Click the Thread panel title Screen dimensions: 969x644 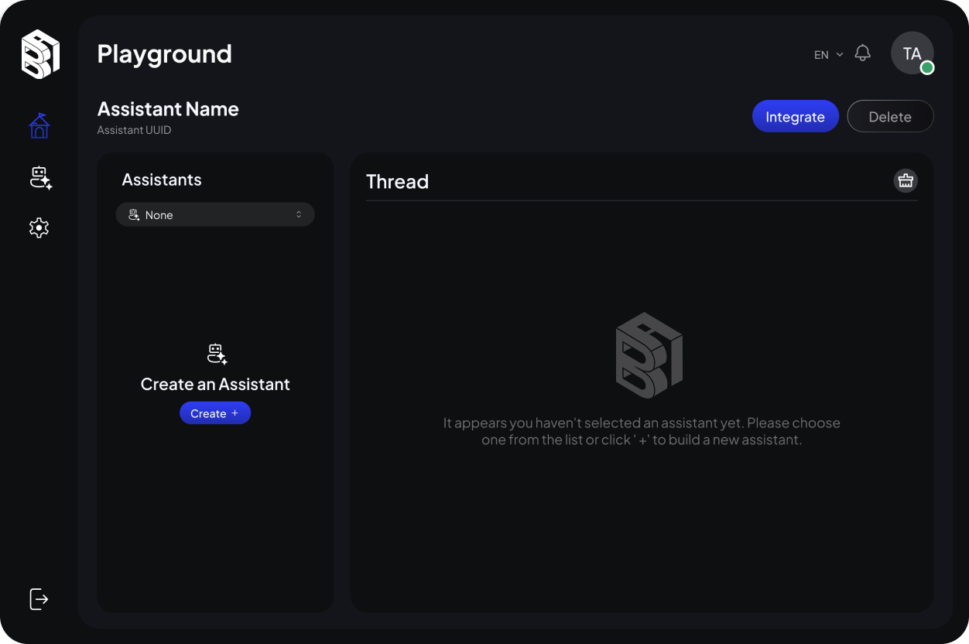(397, 182)
